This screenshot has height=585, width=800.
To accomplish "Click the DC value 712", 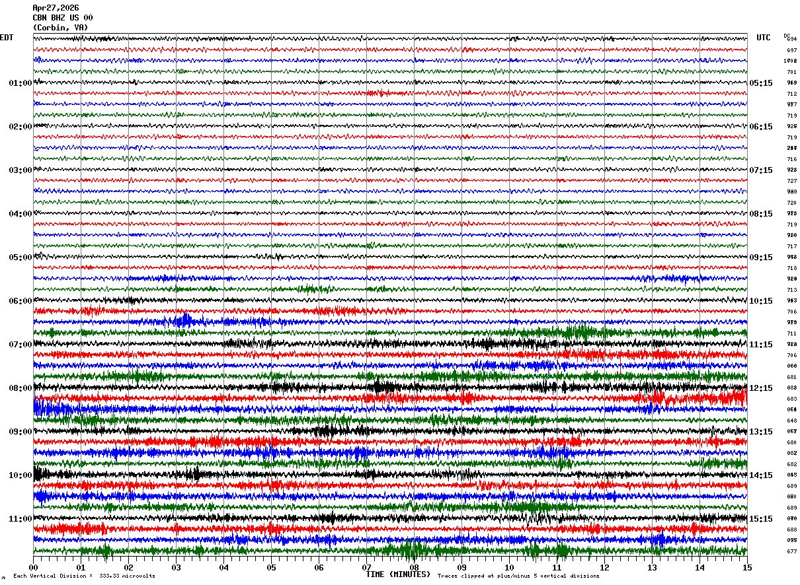I will [791, 94].
